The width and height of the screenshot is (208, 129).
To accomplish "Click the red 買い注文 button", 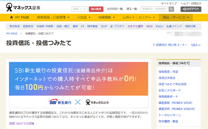I will (96, 9).
